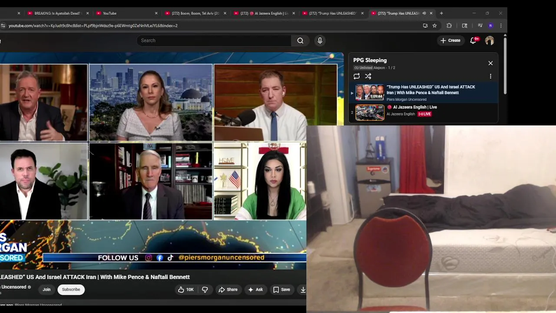Close the 'BREAKING: Is Ayatollah Dead?' tab
This screenshot has height=313, width=556.
click(87, 13)
